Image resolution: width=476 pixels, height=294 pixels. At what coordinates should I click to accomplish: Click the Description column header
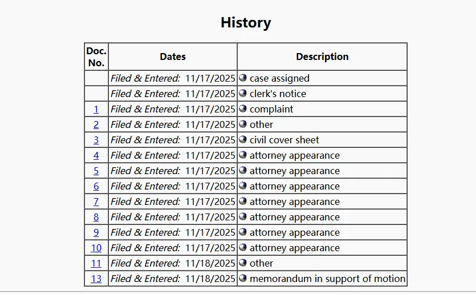pos(322,57)
